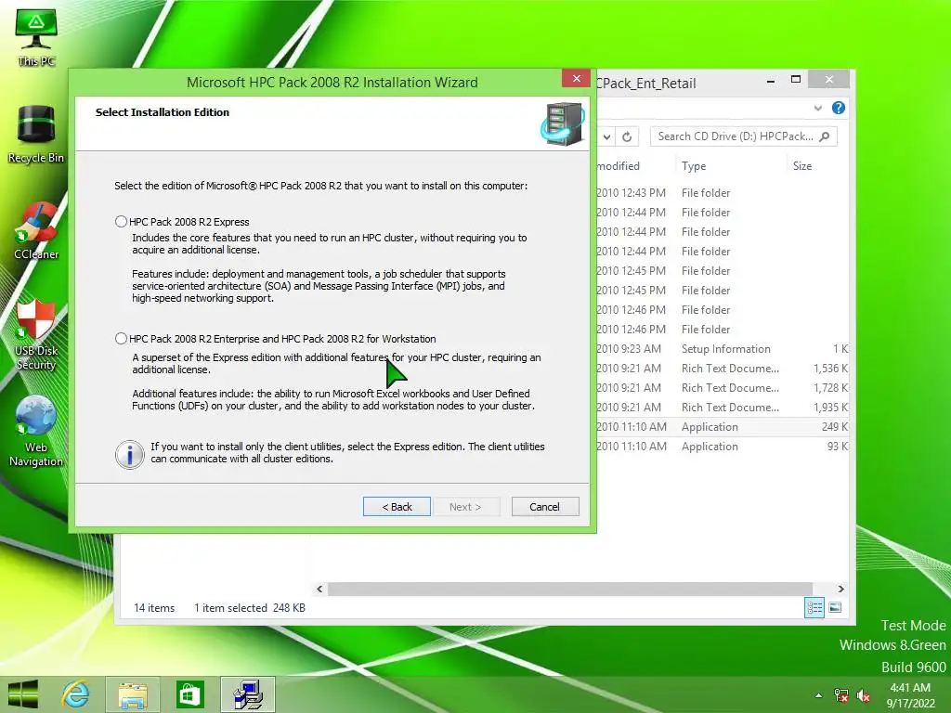Close the Installation Wizard window

(x=576, y=78)
